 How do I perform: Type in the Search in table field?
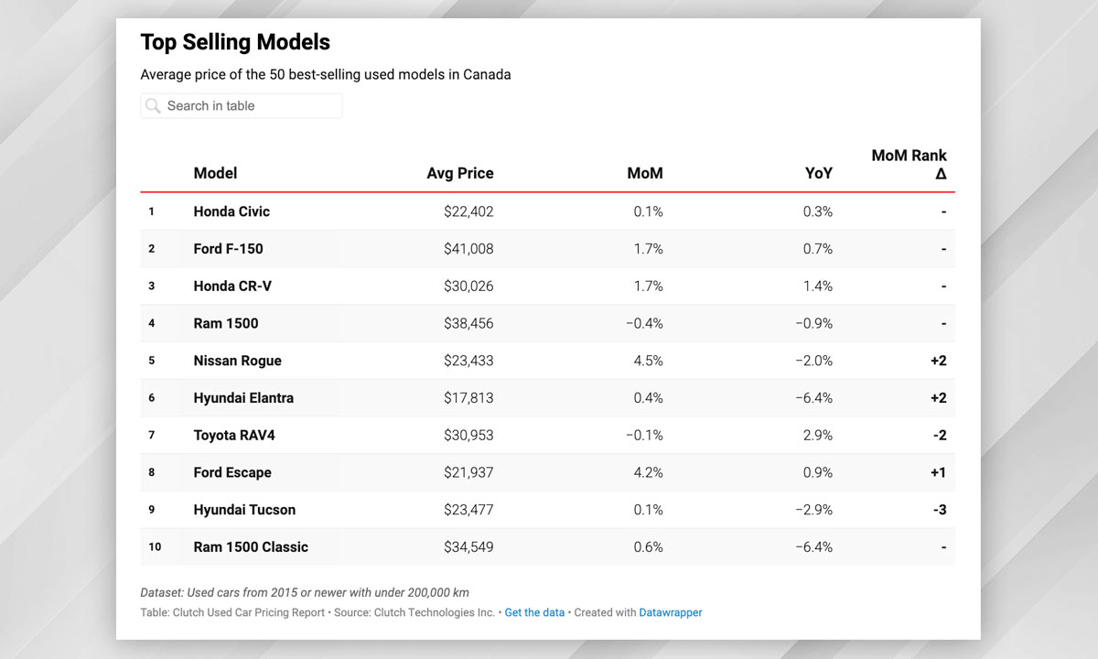click(247, 106)
